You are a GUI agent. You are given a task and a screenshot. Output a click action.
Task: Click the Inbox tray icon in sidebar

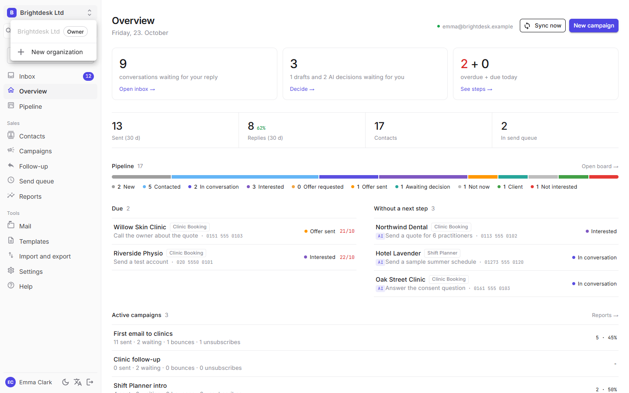point(11,76)
